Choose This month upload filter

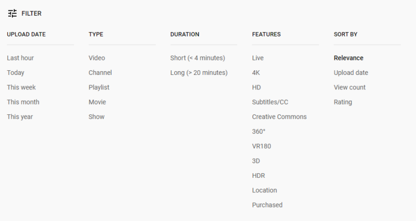point(23,102)
